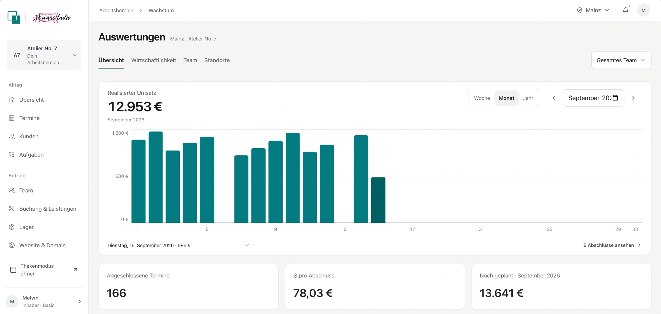
Task: Click Arbeitsbereich breadcrumb
Action: pos(116,10)
